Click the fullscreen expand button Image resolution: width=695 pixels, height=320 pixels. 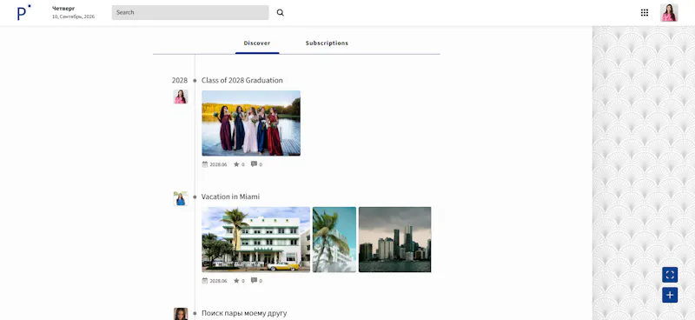click(x=670, y=275)
